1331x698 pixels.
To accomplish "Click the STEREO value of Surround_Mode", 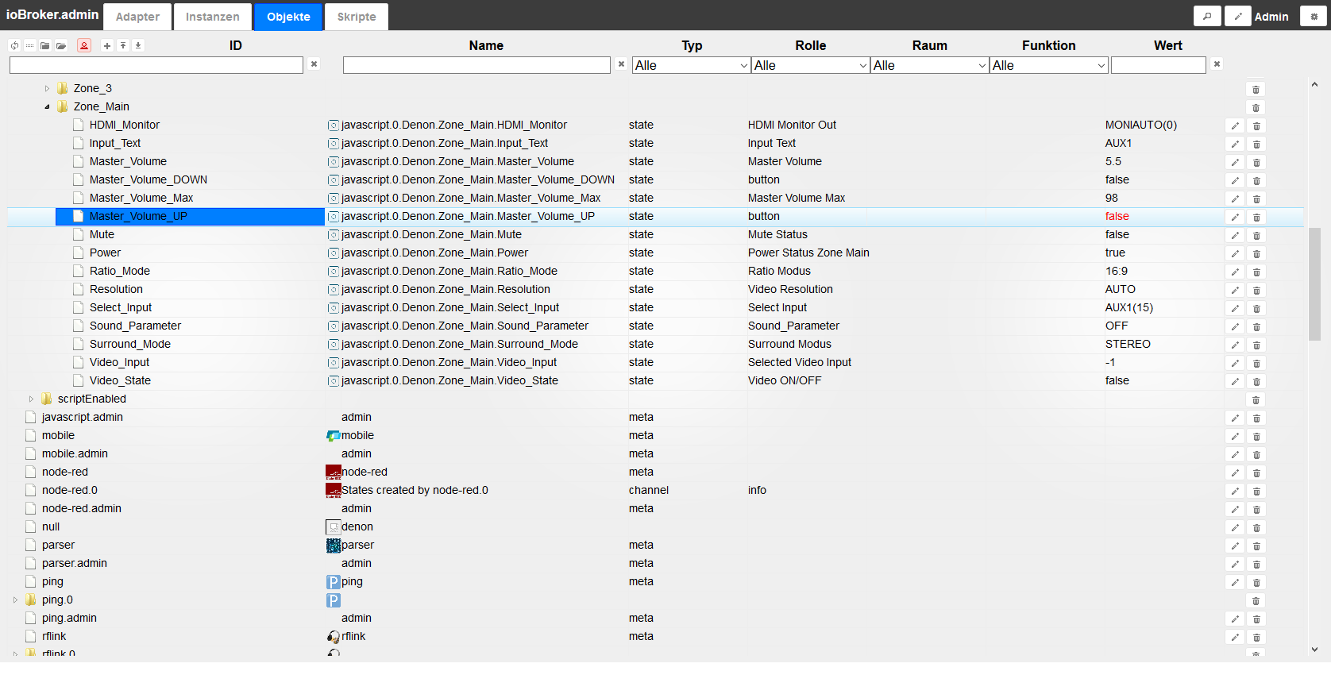I will click(x=1128, y=344).
